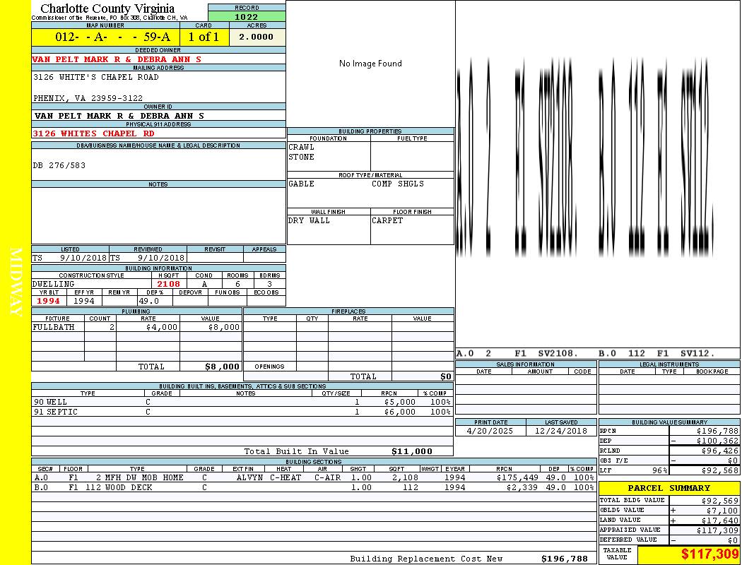Click deeded owner VAN PELT MARK R name in red
Image resolution: width=742 pixels, height=565 pixels.
tap(117, 59)
